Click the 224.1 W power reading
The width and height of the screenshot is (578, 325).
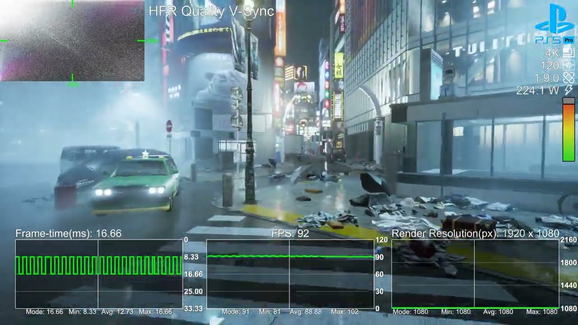tap(537, 90)
